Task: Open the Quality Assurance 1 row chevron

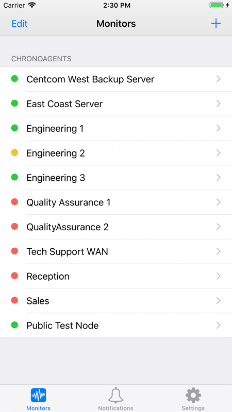Action: coord(218,202)
